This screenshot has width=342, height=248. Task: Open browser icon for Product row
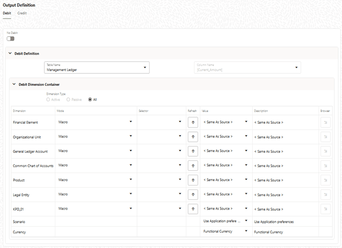click(326, 180)
